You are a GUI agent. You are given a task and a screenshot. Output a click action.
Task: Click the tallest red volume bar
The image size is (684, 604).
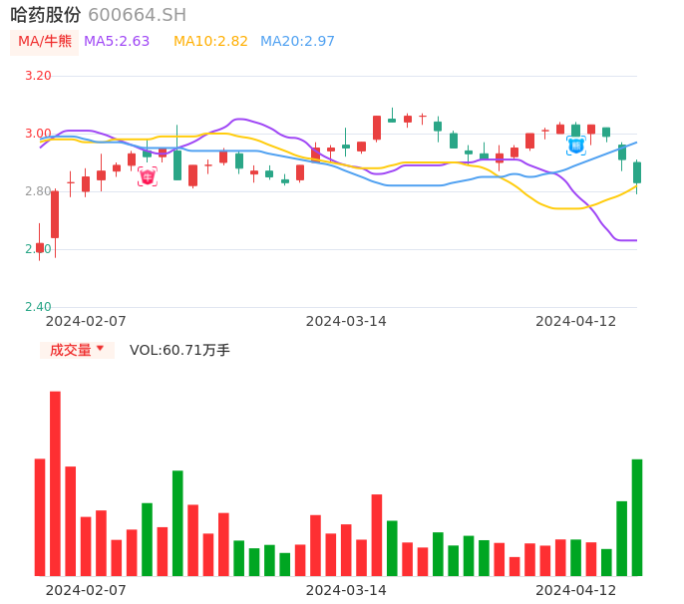coord(56,483)
